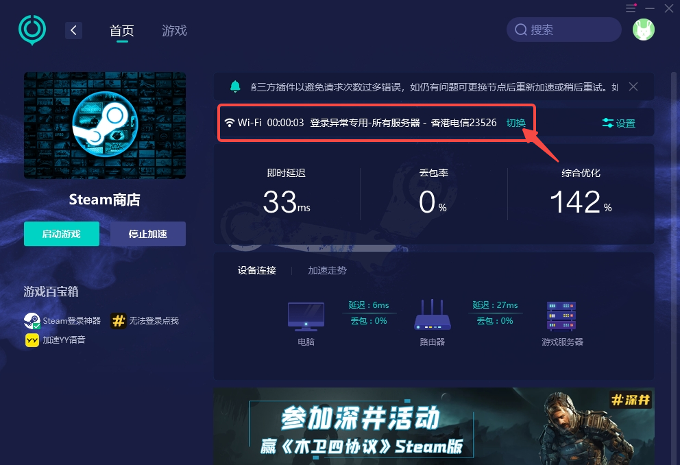Click the 搜索 search field
Screen dimensions: 680x465
(x=563, y=29)
